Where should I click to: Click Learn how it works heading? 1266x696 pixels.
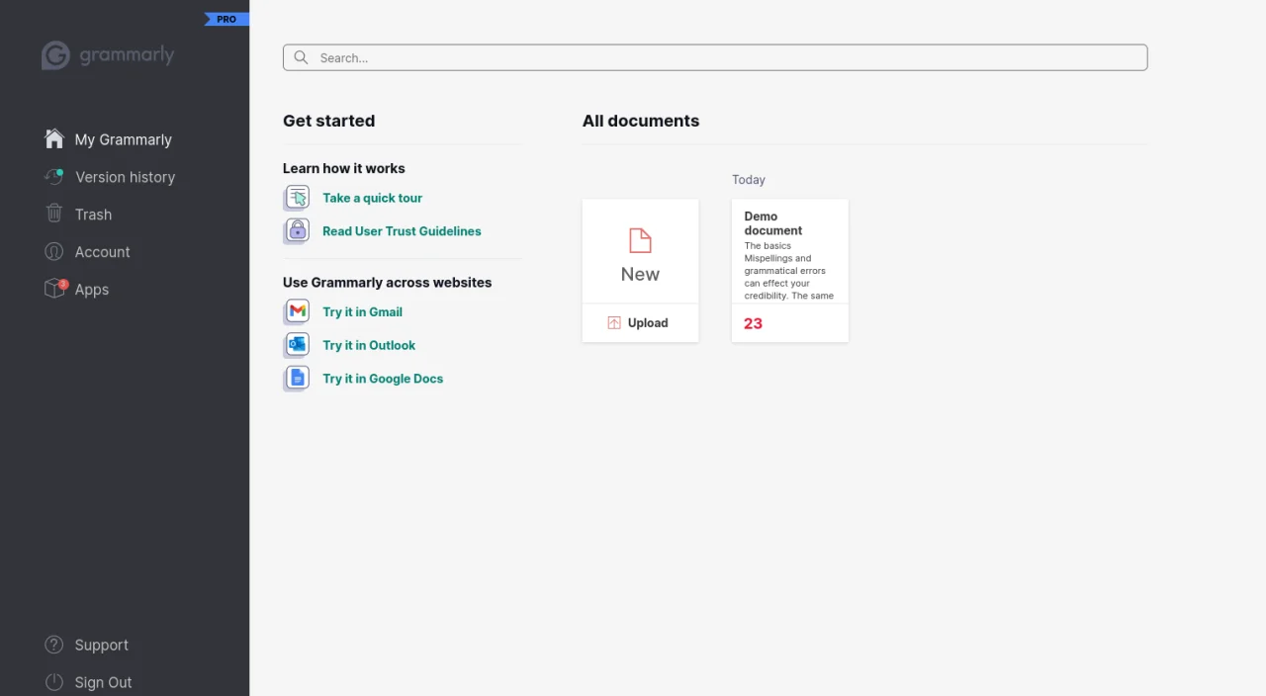click(344, 168)
